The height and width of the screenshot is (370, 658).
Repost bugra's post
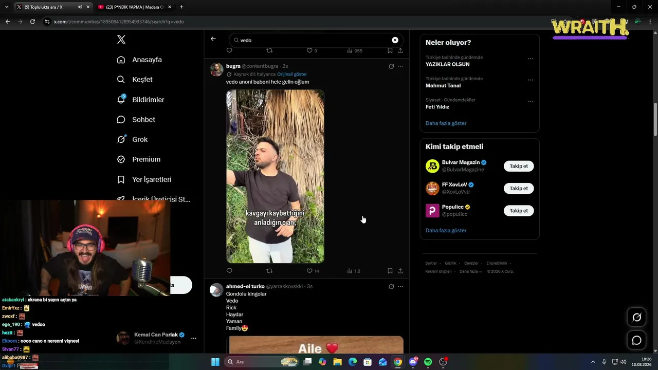tap(269, 271)
